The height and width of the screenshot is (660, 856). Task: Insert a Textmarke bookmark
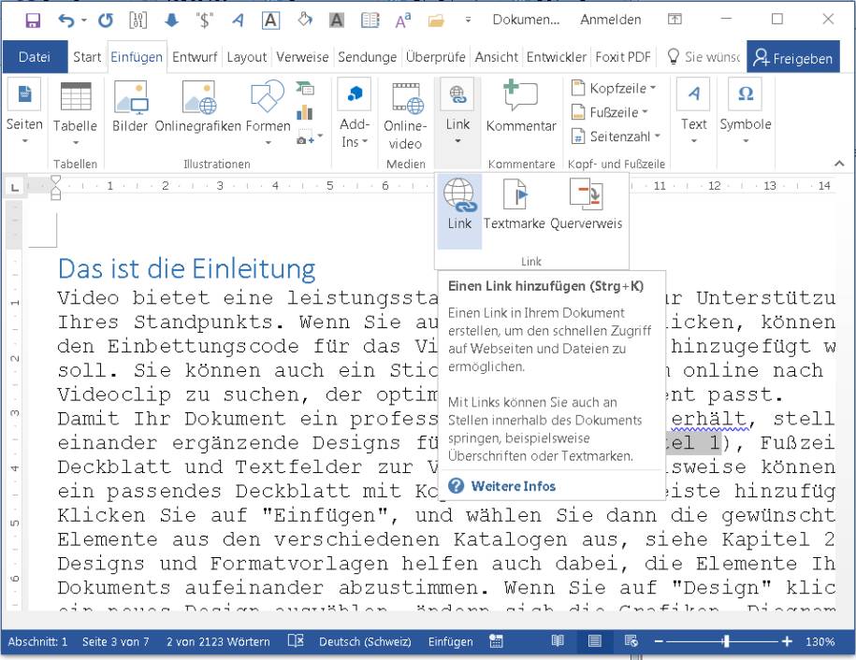[x=514, y=206]
